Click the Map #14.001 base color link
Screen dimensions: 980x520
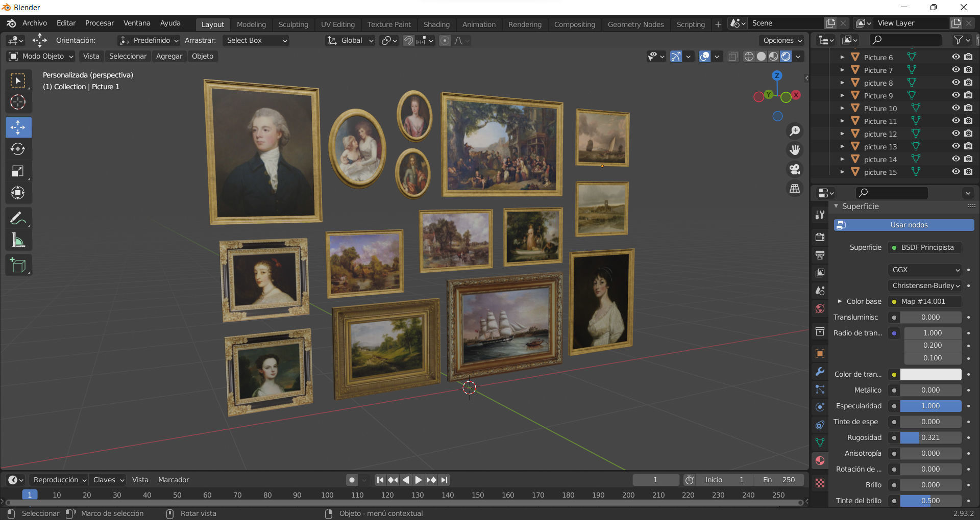coord(925,301)
